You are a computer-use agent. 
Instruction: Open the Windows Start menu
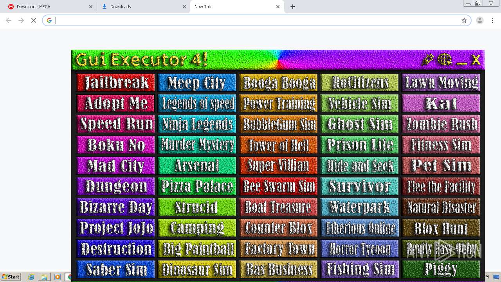(11, 277)
